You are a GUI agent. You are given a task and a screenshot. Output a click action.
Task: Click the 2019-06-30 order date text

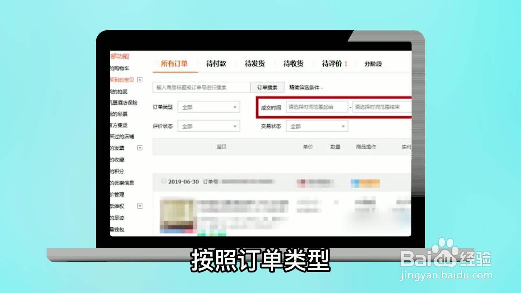click(x=184, y=182)
